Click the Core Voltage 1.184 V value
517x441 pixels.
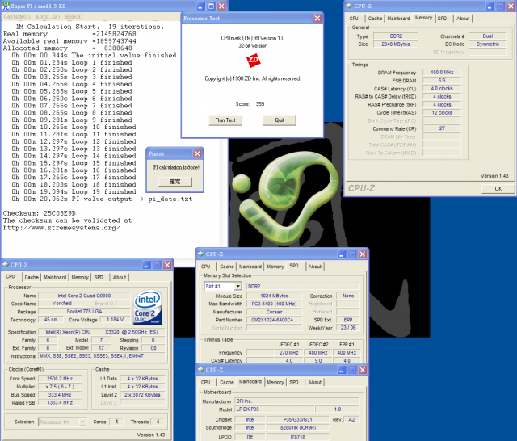pyautogui.click(x=115, y=320)
